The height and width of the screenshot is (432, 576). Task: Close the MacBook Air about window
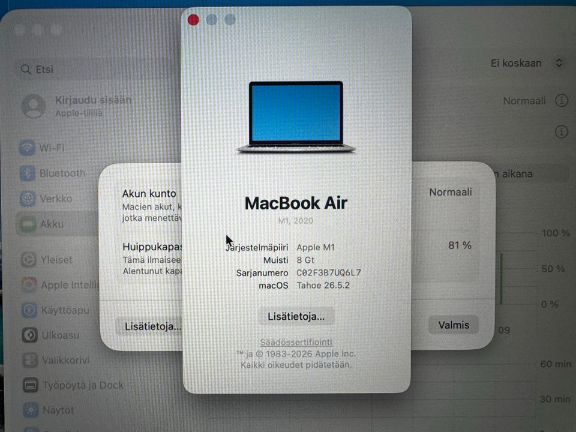[193, 19]
